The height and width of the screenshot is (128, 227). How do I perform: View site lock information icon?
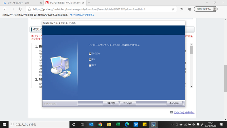coord(29,9)
